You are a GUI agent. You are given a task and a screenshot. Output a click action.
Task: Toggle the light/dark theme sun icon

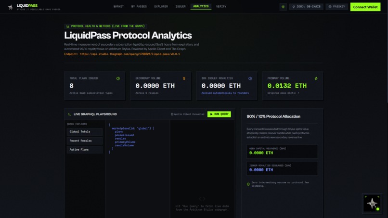[x=283, y=7]
